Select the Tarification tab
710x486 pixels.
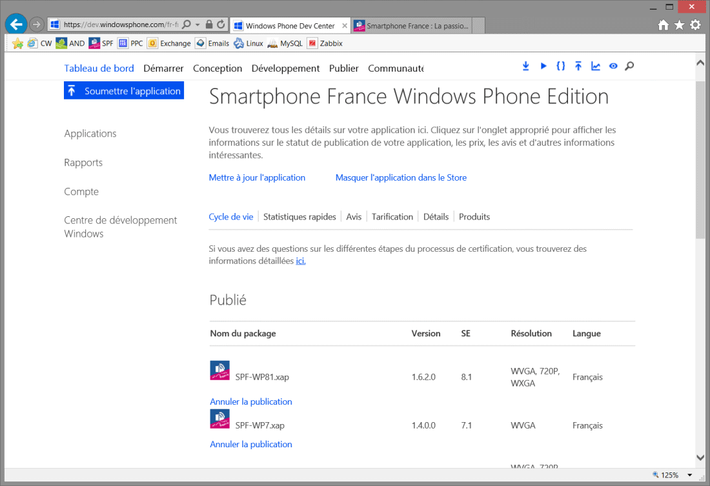pos(392,217)
